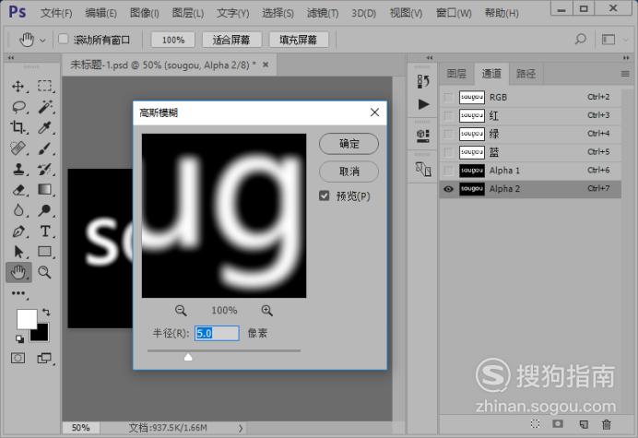Open the File menu
Screen dimensions: 638x438
coord(56,13)
